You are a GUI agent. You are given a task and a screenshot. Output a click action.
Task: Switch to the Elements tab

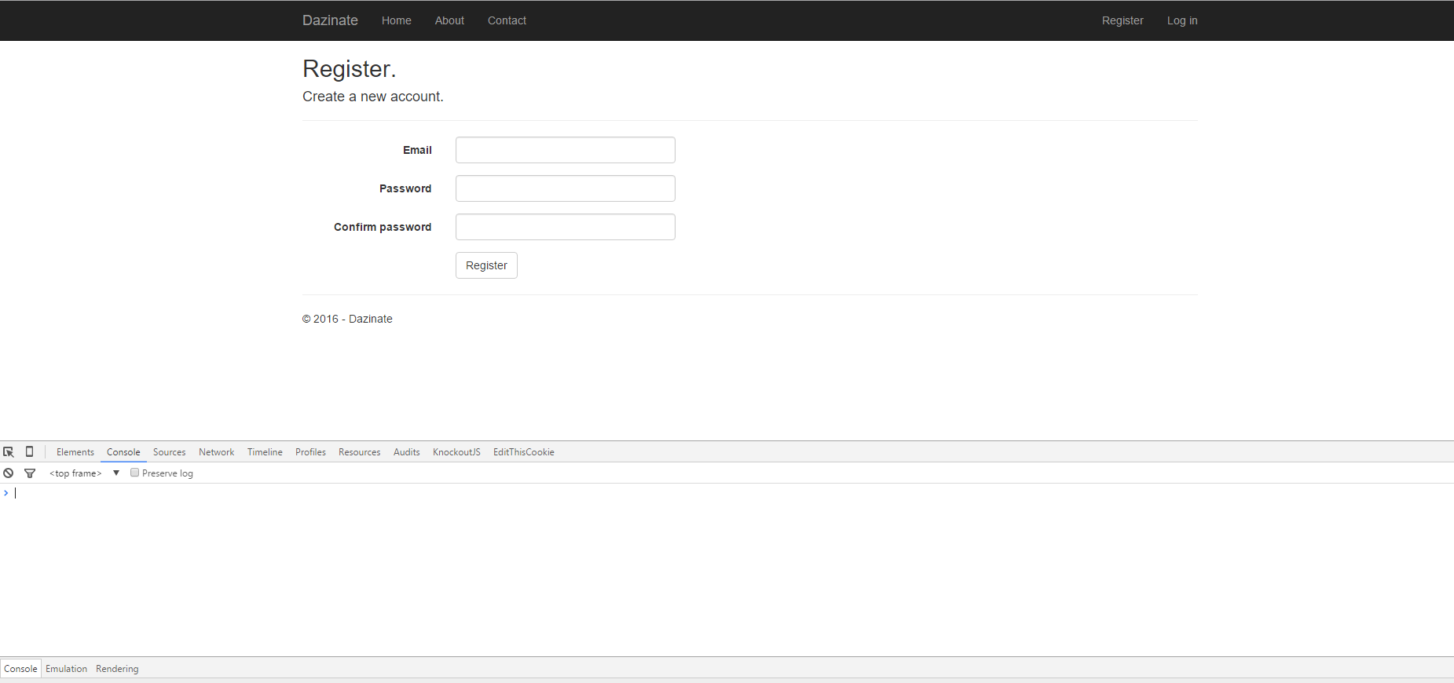pyautogui.click(x=75, y=452)
